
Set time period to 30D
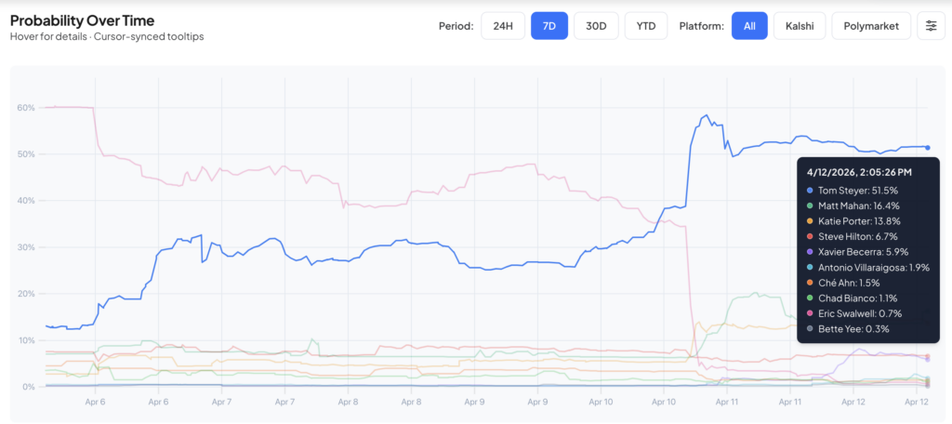[596, 26]
